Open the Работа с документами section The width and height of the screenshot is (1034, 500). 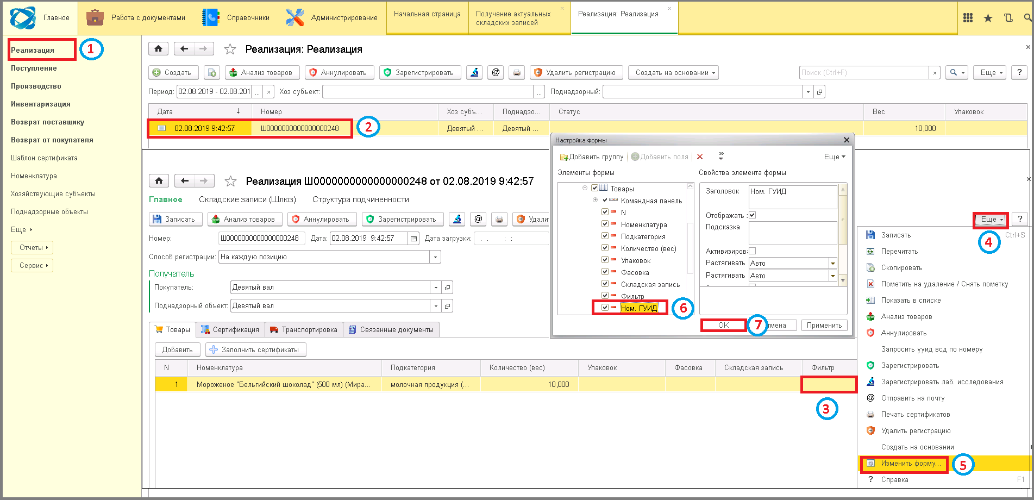point(136,18)
